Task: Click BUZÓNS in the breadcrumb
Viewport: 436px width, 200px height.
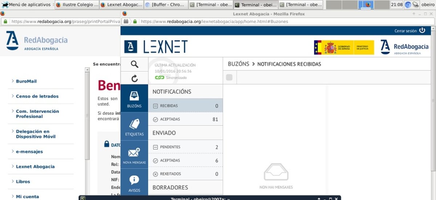Action: pyautogui.click(x=239, y=64)
